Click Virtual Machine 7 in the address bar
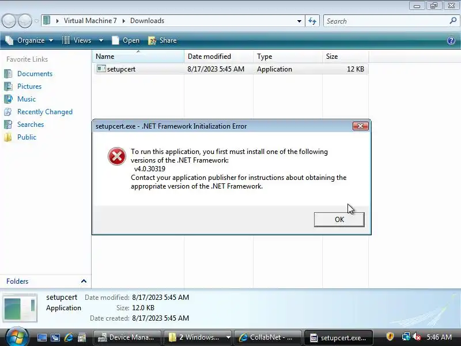The image size is (461, 346). coord(90,21)
